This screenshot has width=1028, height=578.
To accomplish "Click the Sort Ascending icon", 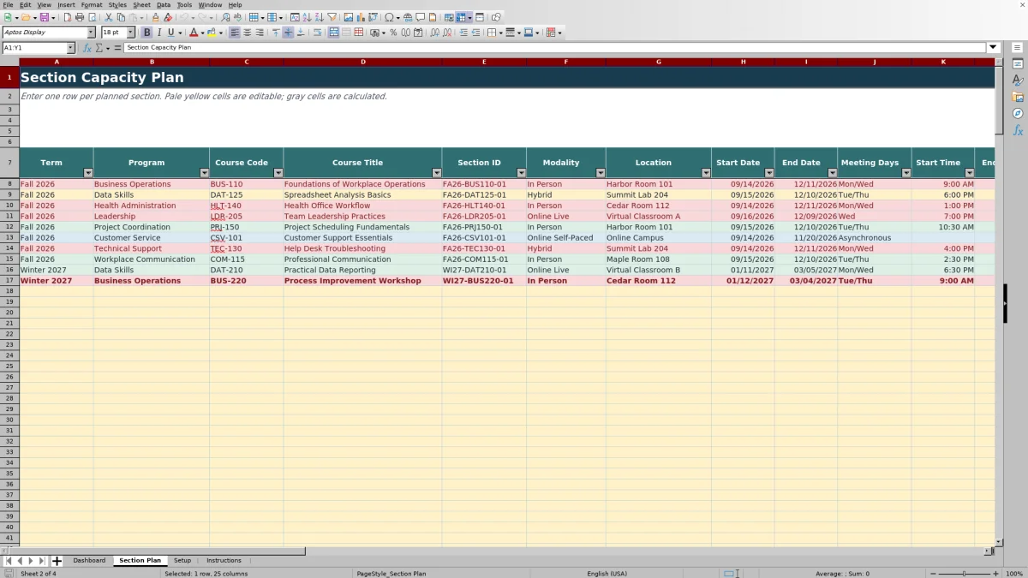I will point(307,17).
